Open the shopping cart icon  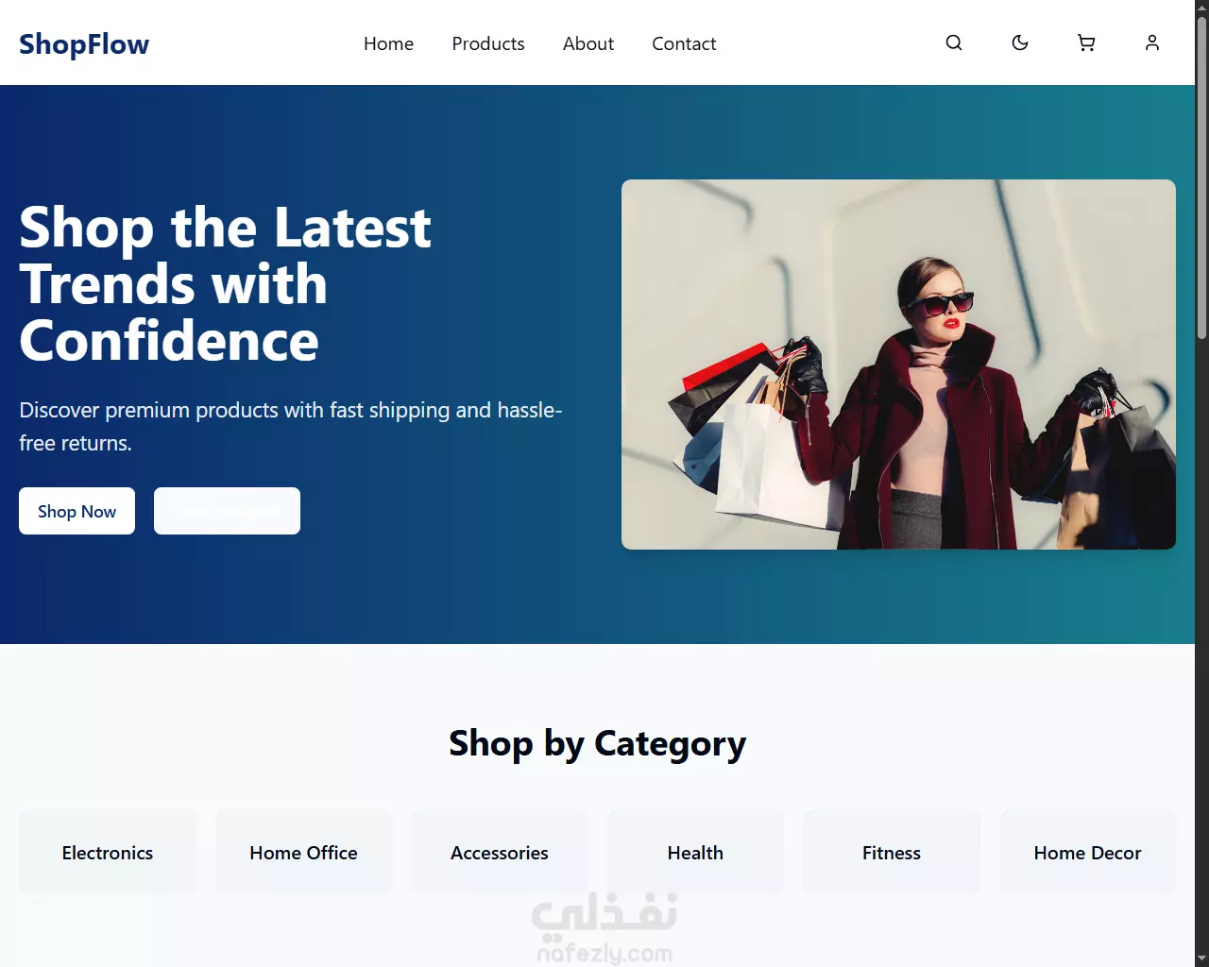[x=1086, y=42]
